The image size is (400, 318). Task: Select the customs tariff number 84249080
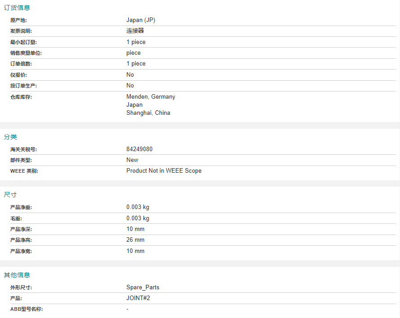tap(140, 149)
